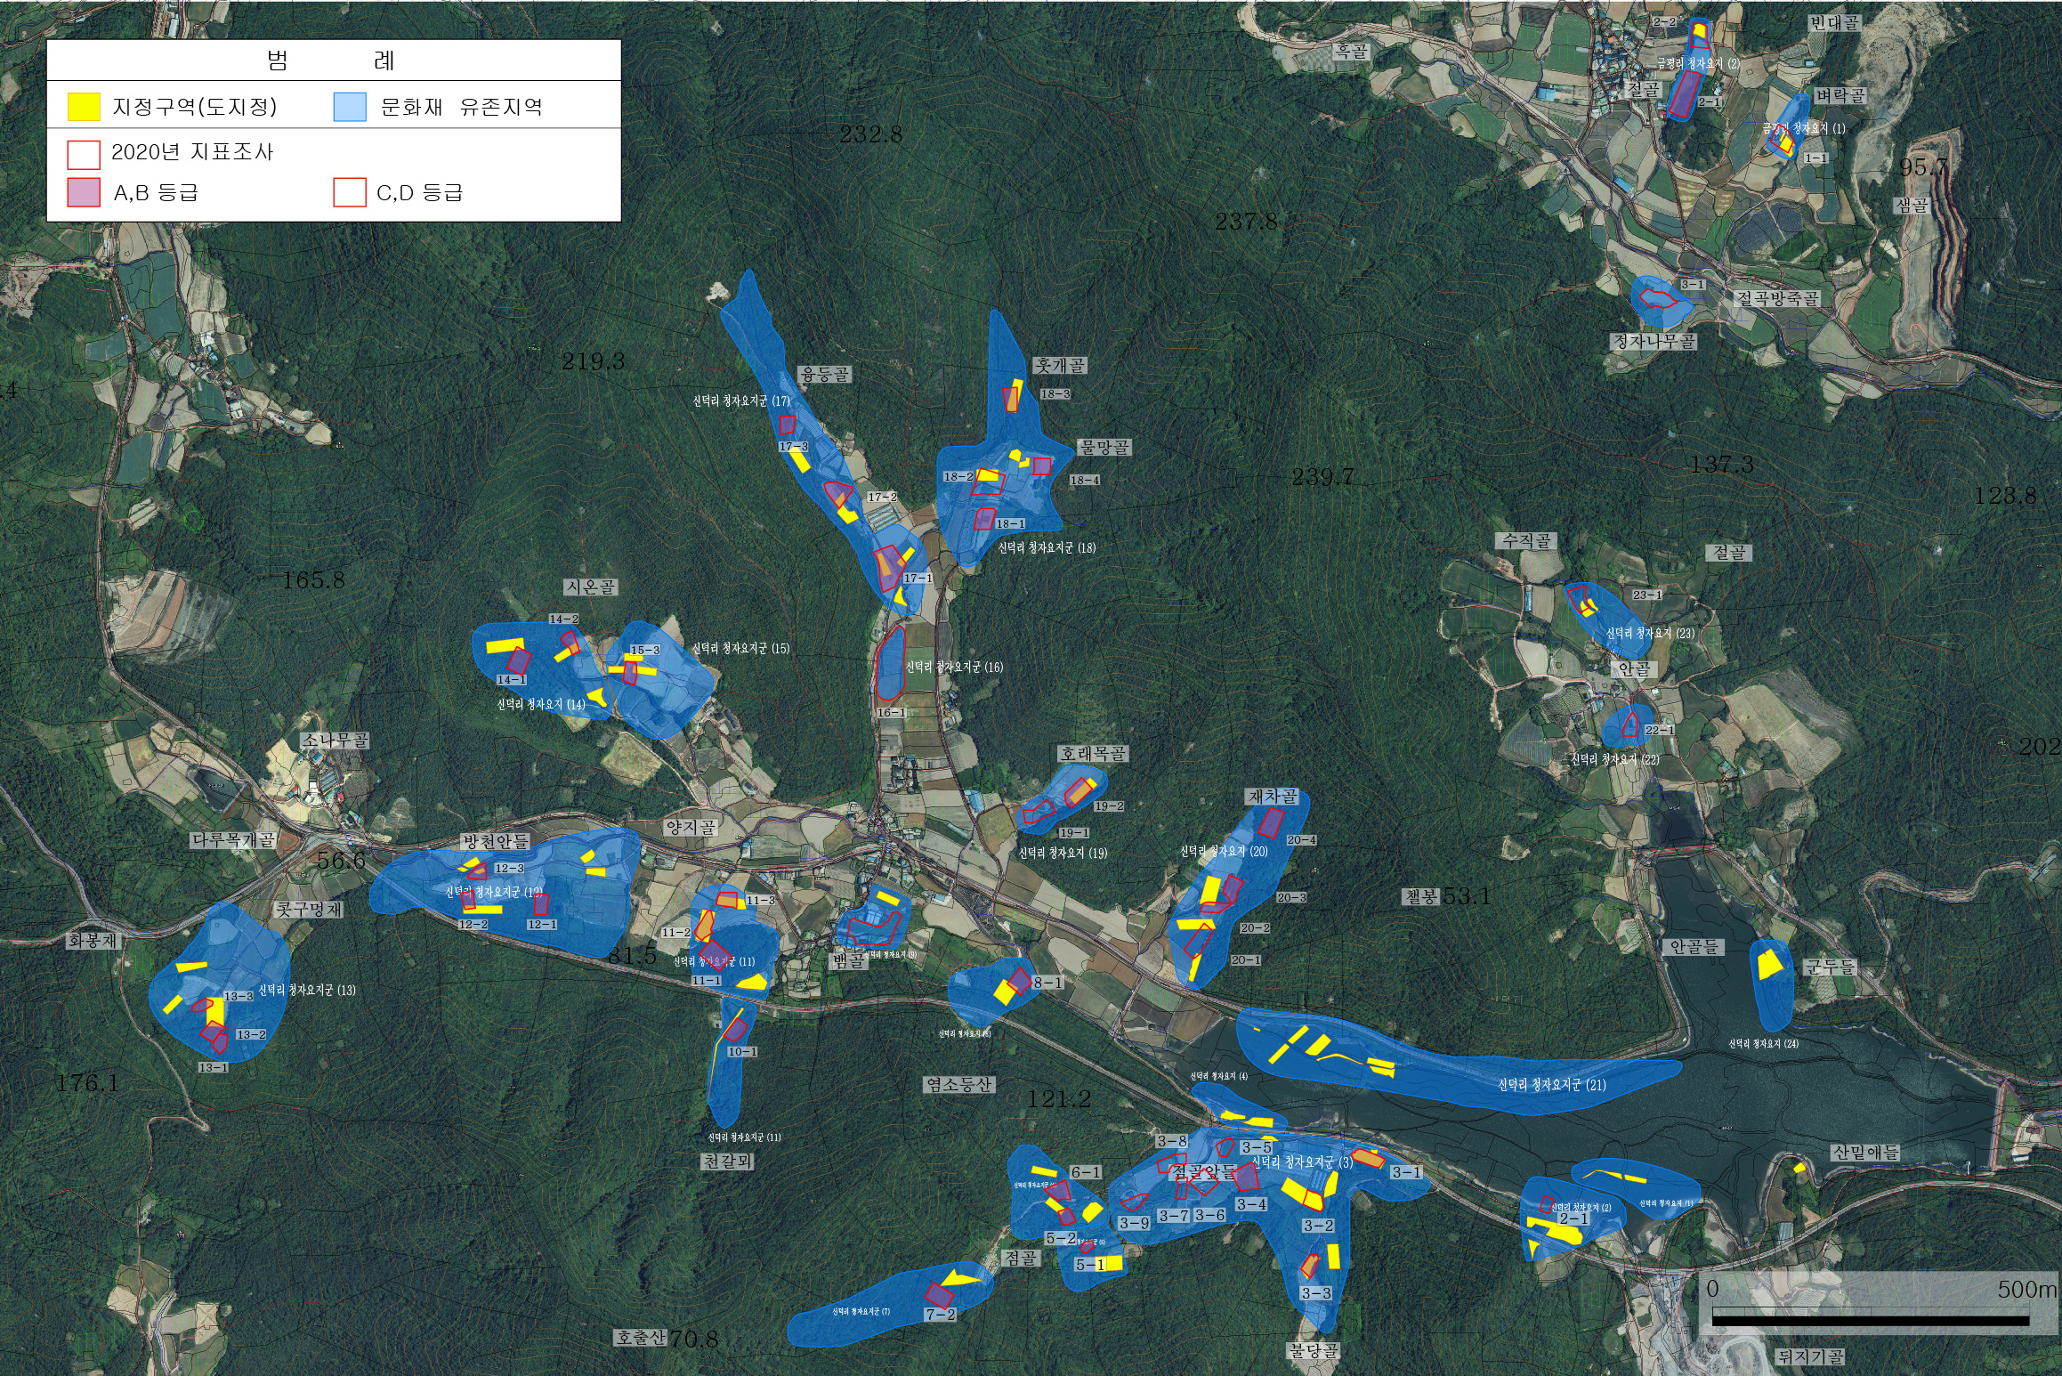Click the 신덕리 청자요지군 (21) site label
The image size is (2062, 1376).
pos(1552,1085)
